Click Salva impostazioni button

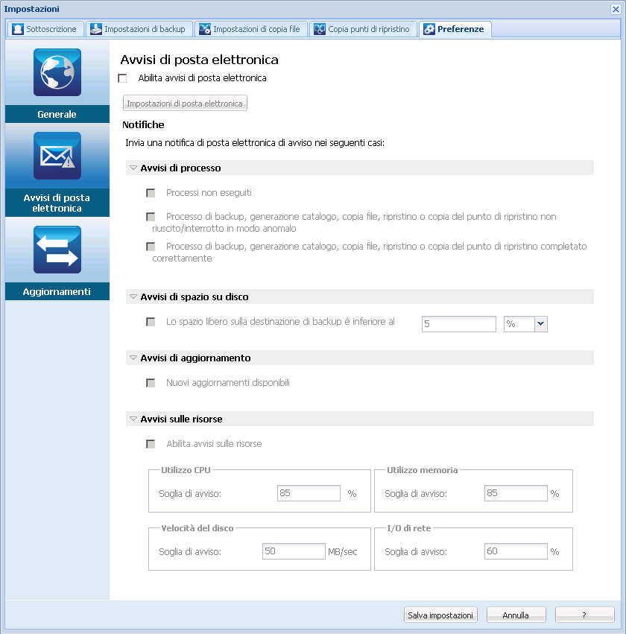(x=440, y=615)
